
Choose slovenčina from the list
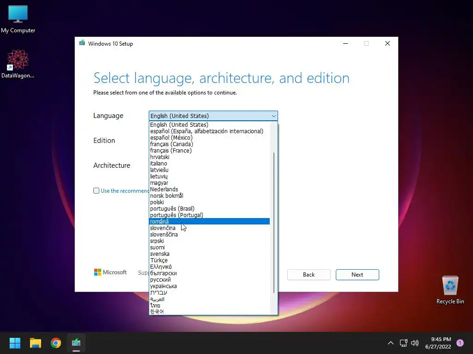coord(209,228)
